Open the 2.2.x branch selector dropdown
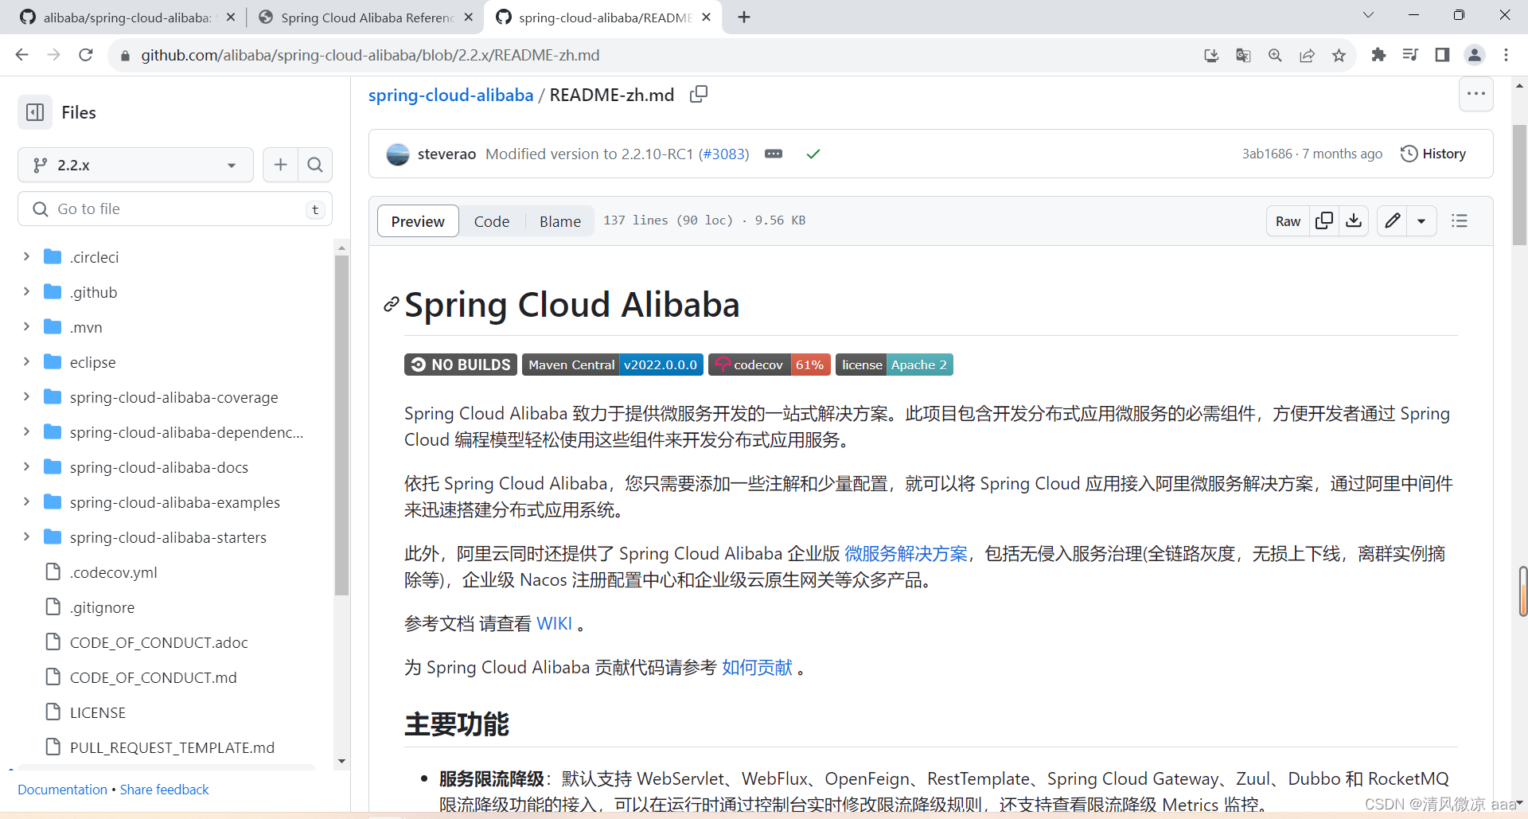Viewport: 1528px width, 819px height. click(135, 165)
